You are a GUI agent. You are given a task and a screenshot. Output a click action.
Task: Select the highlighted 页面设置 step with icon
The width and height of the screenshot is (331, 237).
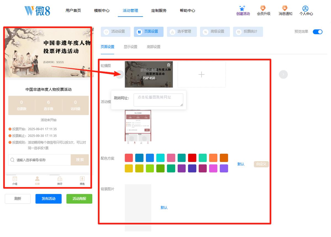tap(149, 32)
